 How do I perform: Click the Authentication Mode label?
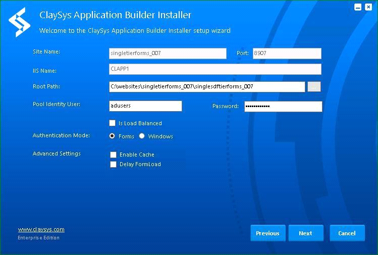[61, 135]
